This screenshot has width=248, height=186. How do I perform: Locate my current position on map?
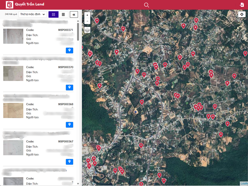(242, 14)
